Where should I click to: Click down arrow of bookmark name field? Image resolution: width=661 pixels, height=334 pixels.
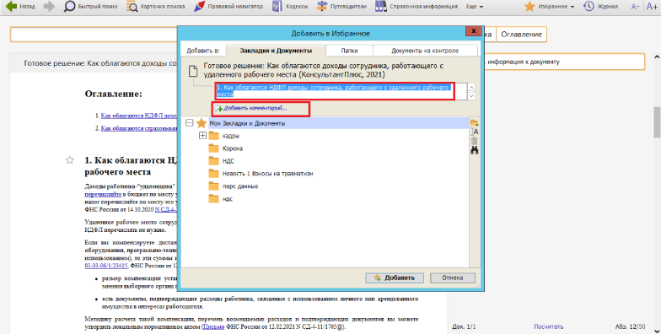471,96
